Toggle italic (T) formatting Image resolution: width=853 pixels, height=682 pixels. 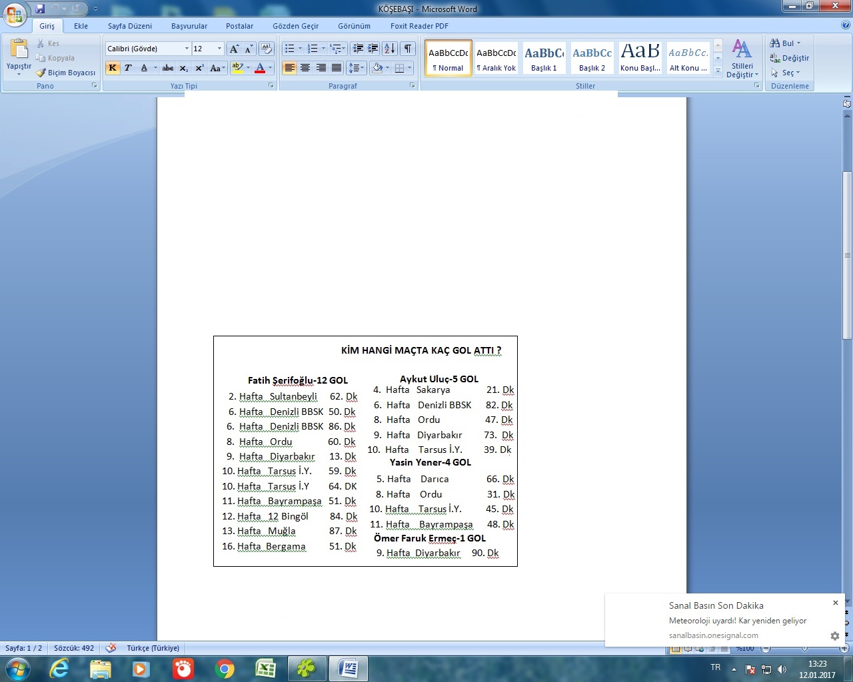128,68
